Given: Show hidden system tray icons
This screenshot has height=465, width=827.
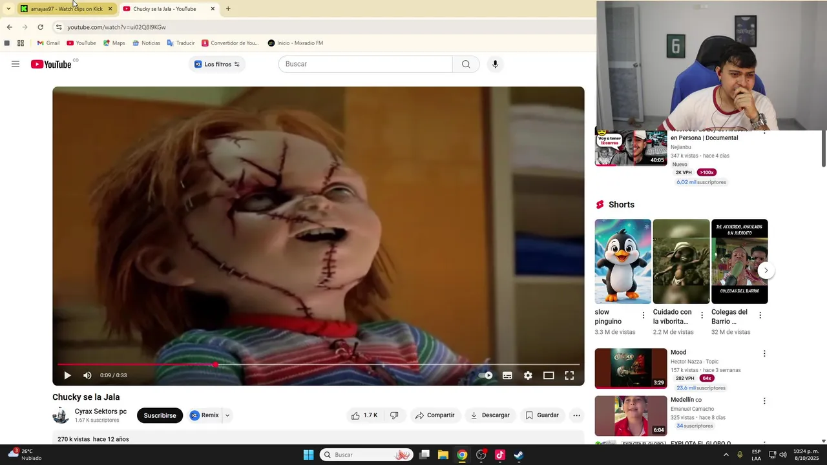Looking at the screenshot, I should click(726, 455).
